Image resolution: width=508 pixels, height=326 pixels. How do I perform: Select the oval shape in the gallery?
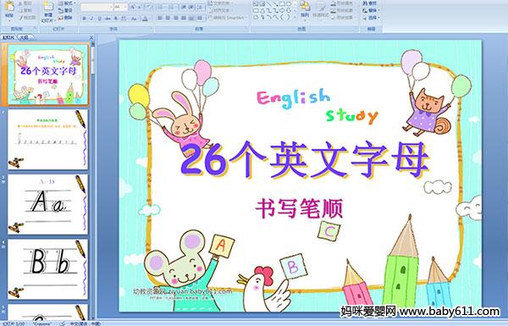pos(288,4)
